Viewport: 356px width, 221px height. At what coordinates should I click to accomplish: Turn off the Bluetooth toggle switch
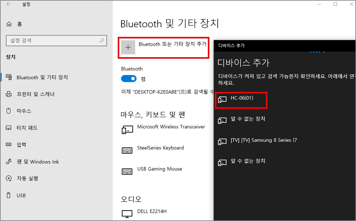coord(129,79)
